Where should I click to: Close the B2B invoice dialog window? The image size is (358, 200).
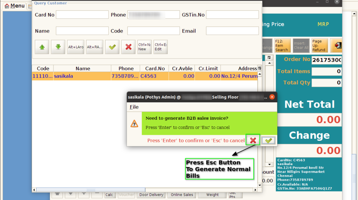coord(272,97)
